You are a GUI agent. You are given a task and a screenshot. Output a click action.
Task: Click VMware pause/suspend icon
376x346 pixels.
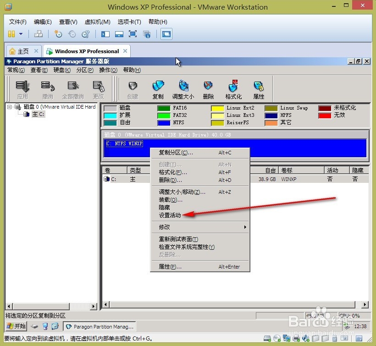11,34
